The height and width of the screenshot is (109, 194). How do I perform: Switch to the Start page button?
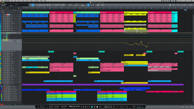[x=174, y=5]
